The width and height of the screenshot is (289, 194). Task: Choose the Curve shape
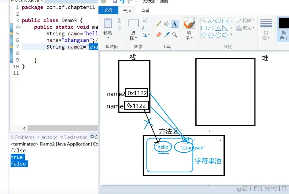coord(211,21)
